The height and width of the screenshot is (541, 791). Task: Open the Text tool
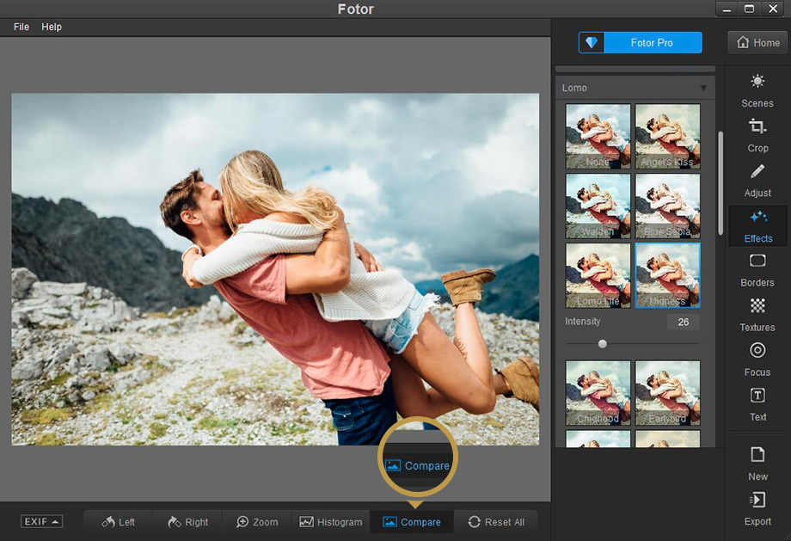point(757,403)
